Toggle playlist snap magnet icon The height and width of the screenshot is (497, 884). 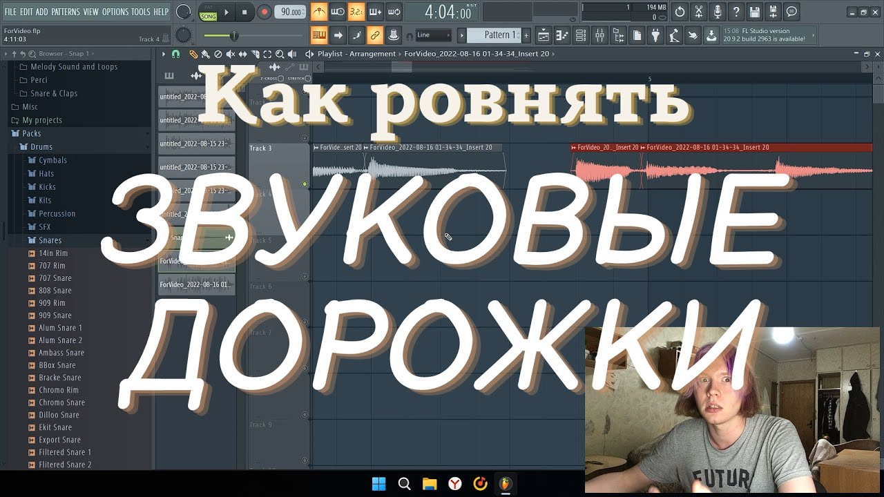[175, 54]
